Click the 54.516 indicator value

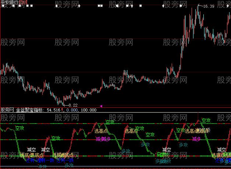click(53, 110)
